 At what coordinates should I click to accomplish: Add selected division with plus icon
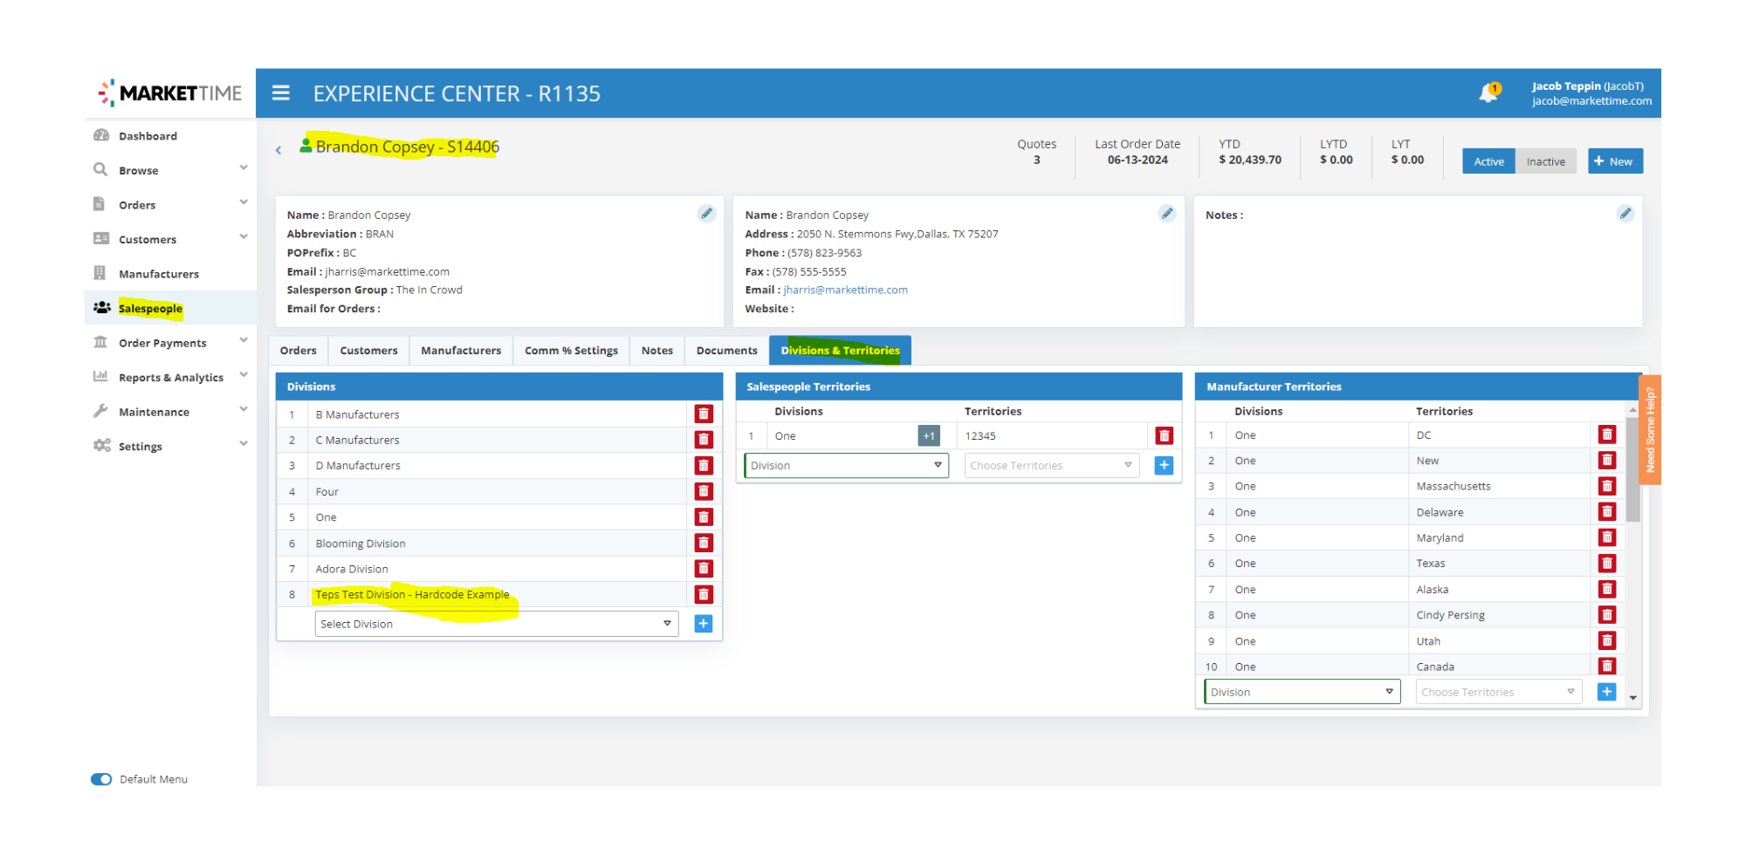704,624
